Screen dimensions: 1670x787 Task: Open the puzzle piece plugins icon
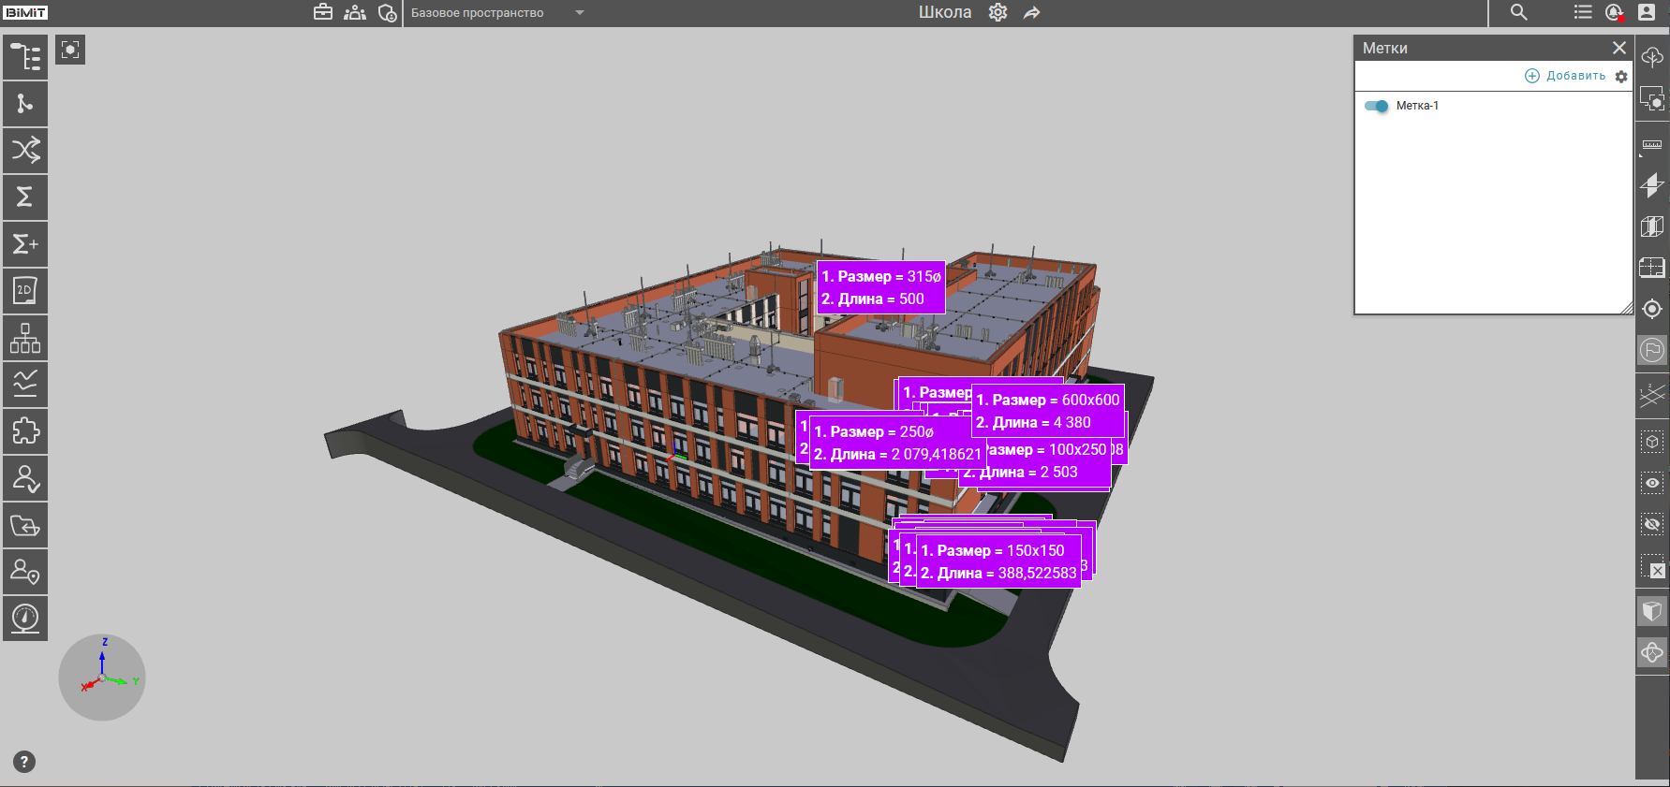[x=25, y=431]
